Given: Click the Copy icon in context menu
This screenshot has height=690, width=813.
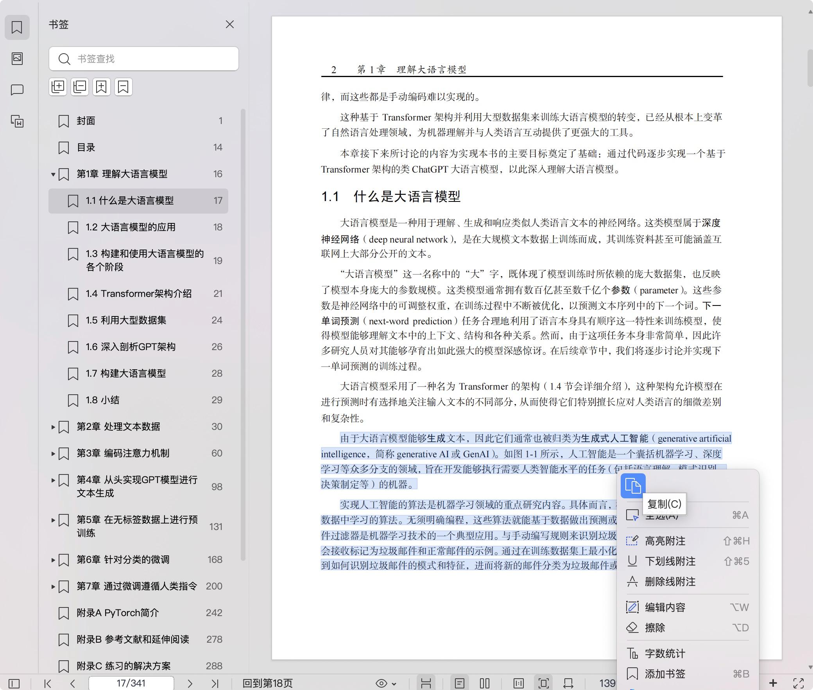Looking at the screenshot, I should coord(632,486).
